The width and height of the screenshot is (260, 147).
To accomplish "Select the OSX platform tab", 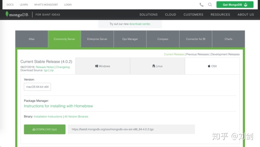I will coord(212,66).
